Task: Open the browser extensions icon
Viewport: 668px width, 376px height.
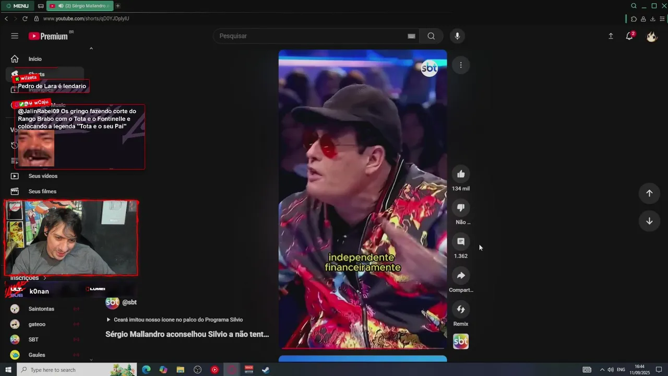Action: [634, 19]
